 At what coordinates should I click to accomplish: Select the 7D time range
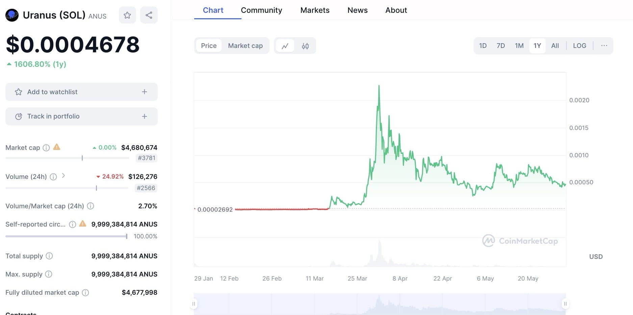(501, 46)
